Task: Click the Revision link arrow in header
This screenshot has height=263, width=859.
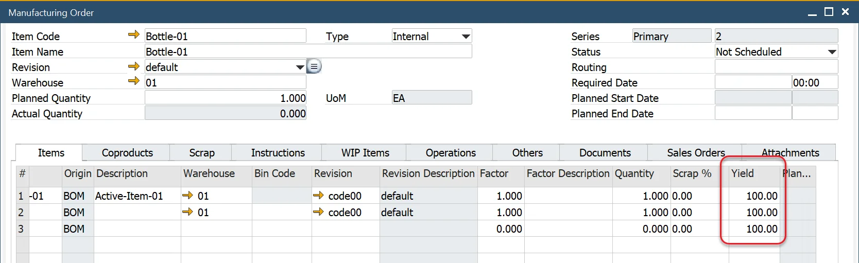Action: click(x=133, y=66)
